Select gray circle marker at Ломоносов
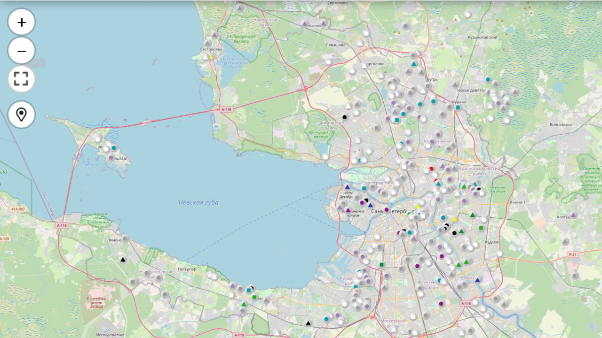602x338 pixels. (125, 238)
